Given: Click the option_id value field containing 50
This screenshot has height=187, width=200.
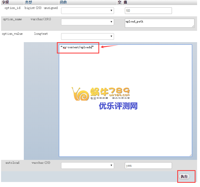Looking at the screenshot, I should click(148, 11).
